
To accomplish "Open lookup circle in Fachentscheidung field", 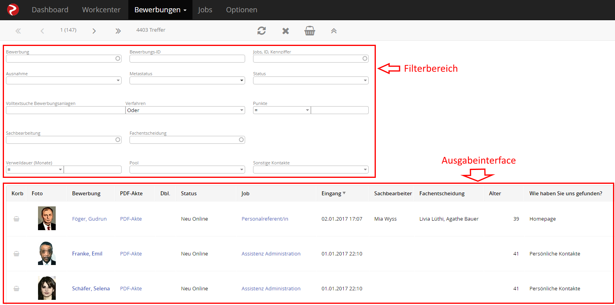I will [x=241, y=139].
